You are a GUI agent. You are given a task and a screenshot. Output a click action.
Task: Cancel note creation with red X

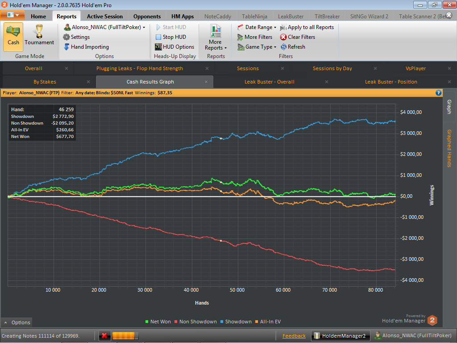(104, 336)
